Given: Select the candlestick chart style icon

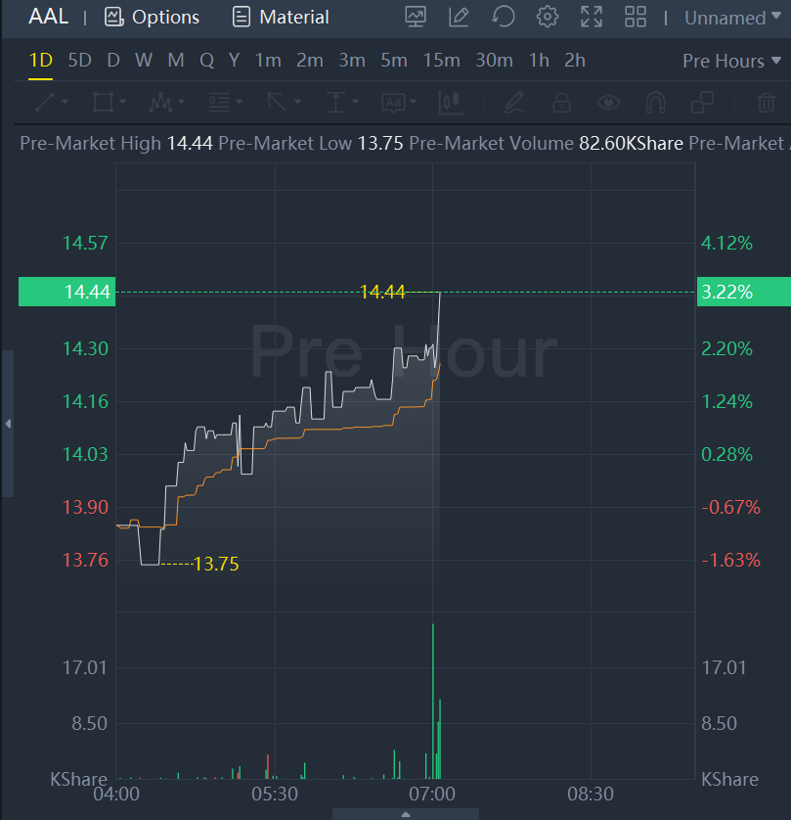Looking at the screenshot, I should pyautogui.click(x=451, y=102).
